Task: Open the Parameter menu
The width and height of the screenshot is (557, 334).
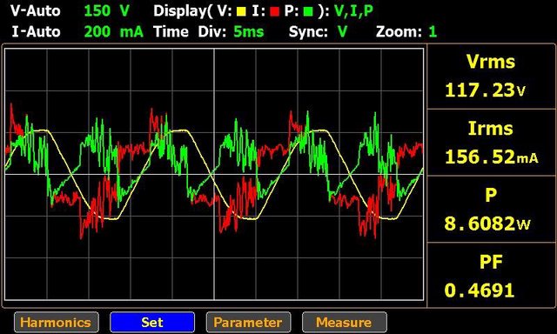Action: [248, 323]
